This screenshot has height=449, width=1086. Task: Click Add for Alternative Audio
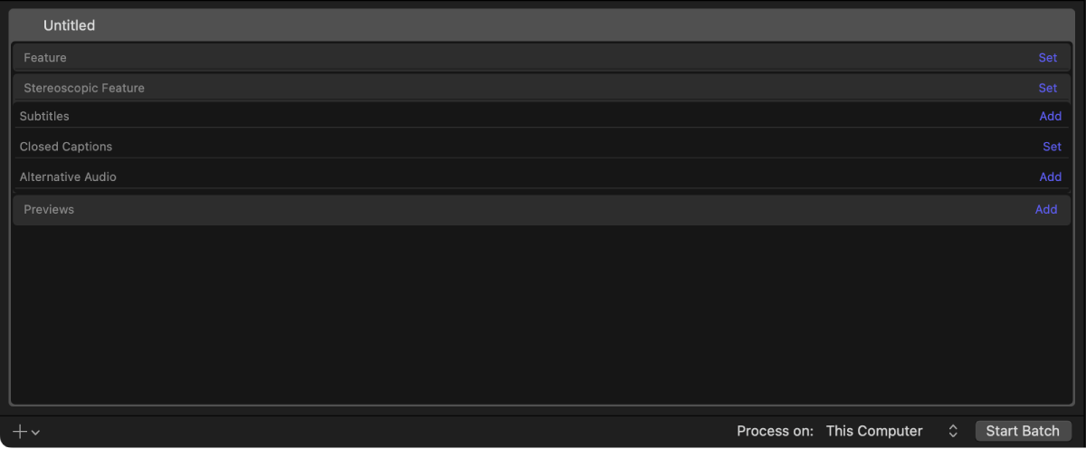[1050, 177]
